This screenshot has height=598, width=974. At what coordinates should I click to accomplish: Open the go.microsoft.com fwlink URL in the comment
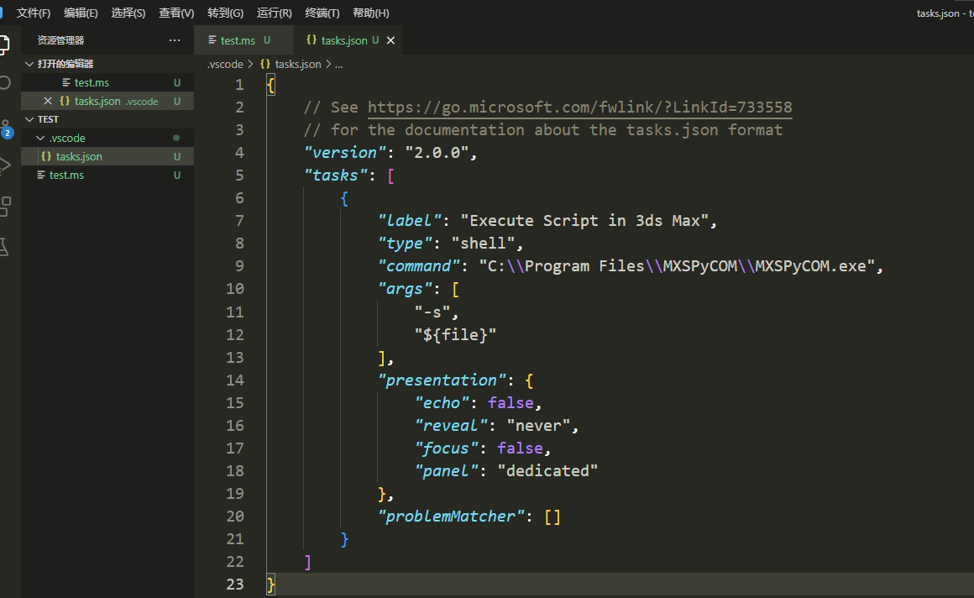[x=579, y=108]
